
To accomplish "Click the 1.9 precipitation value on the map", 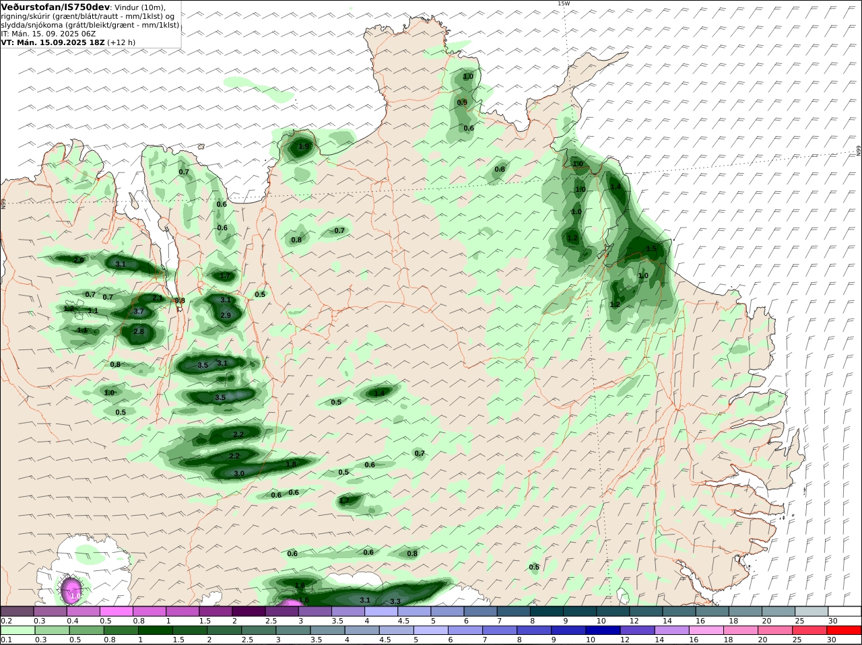I will click(304, 146).
